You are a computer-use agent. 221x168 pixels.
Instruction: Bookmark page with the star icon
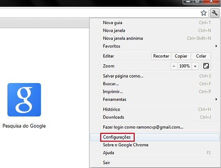tap(204, 13)
